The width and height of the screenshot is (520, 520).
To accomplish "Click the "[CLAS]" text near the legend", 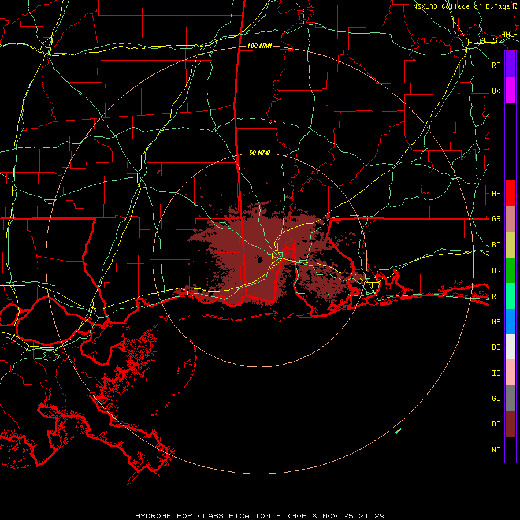I will pos(488,40).
